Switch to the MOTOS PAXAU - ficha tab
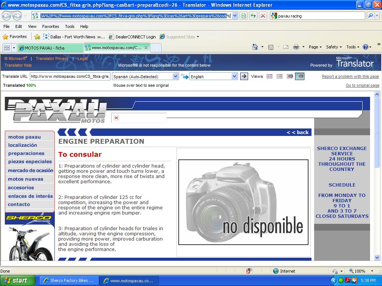The height and width of the screenshot is (286, 382). (x=50, y=48)
